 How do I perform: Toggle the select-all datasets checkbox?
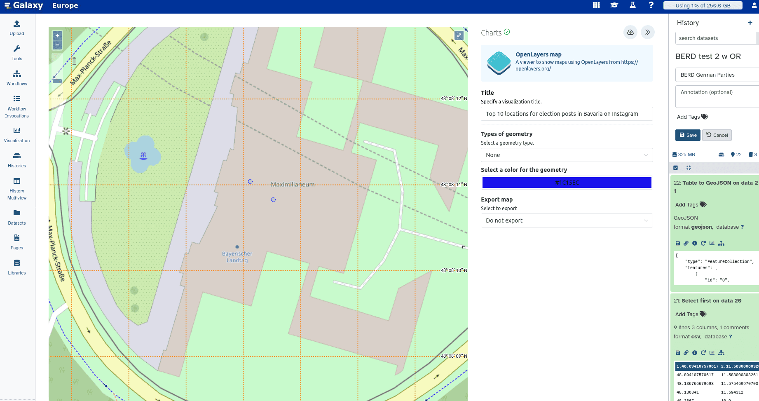pyautogui.click(x=675, y=168)
